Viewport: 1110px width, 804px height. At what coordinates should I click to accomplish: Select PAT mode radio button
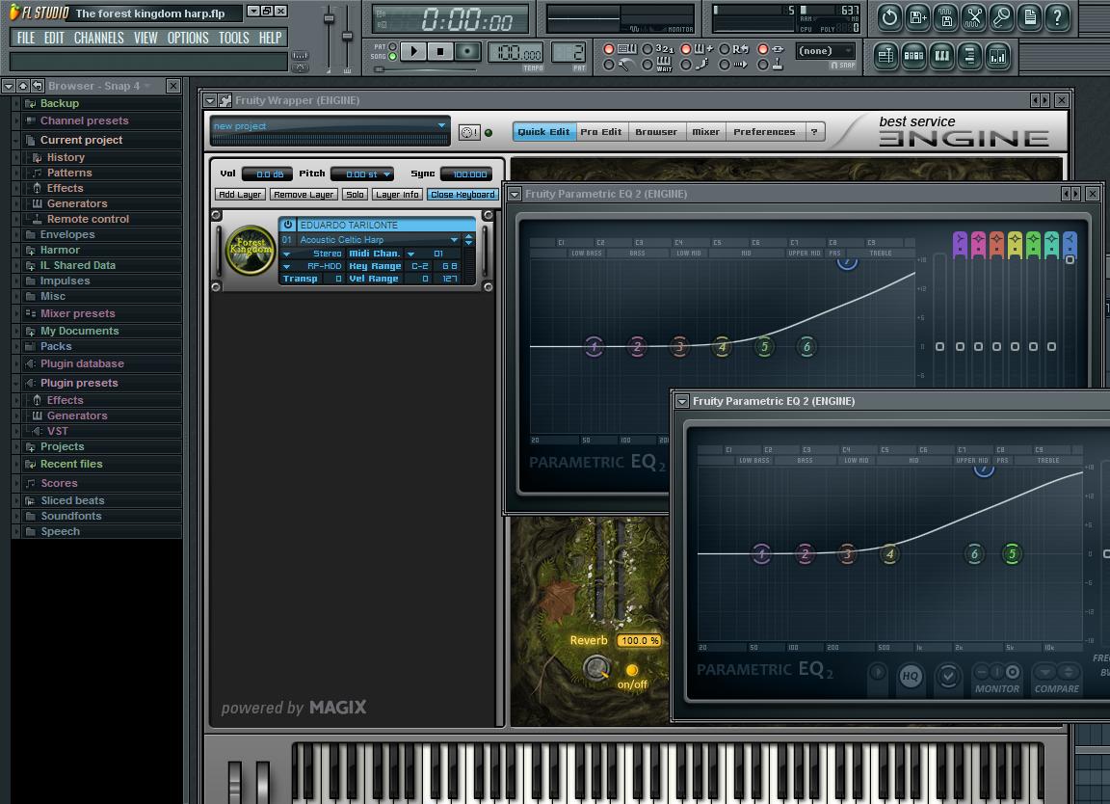pyautogui.click(x=393, y=46)
